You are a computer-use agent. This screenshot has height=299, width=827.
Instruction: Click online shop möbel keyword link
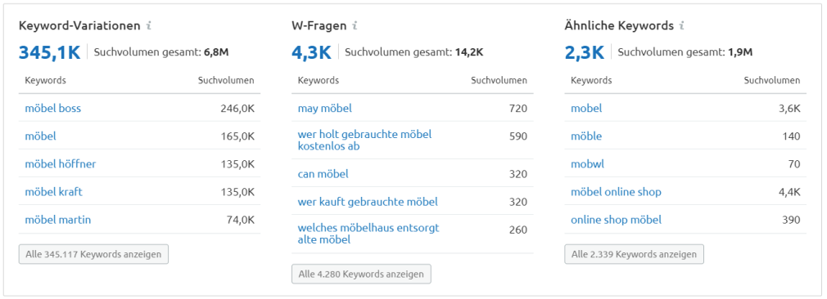point(616,220)
